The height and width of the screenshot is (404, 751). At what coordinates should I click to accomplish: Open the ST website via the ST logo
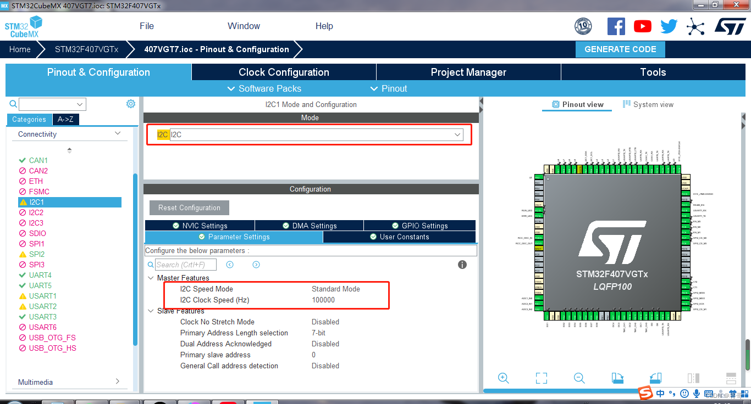click(x=730, y=25)
